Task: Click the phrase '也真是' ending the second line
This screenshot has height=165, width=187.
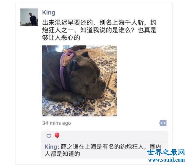Action: (x=147, y=30)
